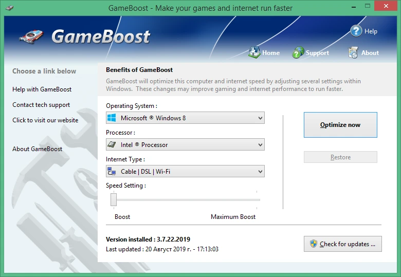Follow Click to visit our website link

(x=45, y=120)
